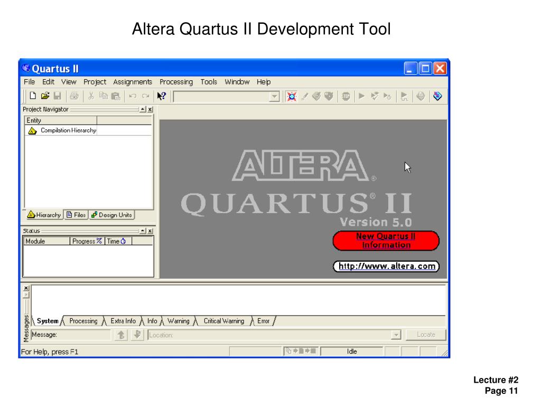Viewport: 541px width, 406px height.
Task: Click the up arrow beside Message field
Action: click(121, 335)
